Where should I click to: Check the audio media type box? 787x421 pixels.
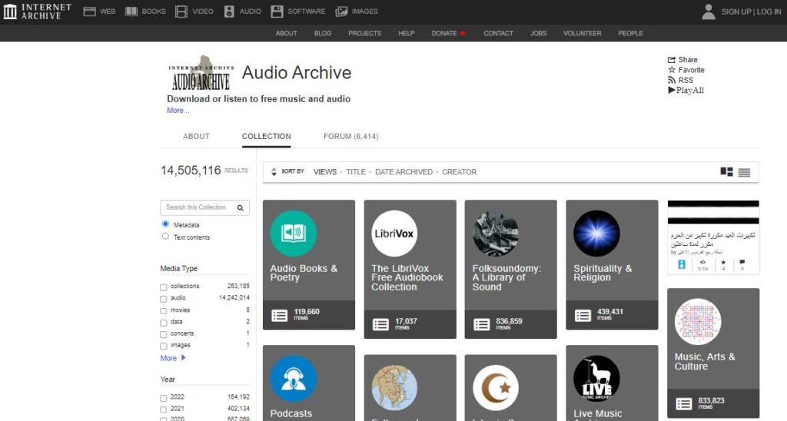163,299
